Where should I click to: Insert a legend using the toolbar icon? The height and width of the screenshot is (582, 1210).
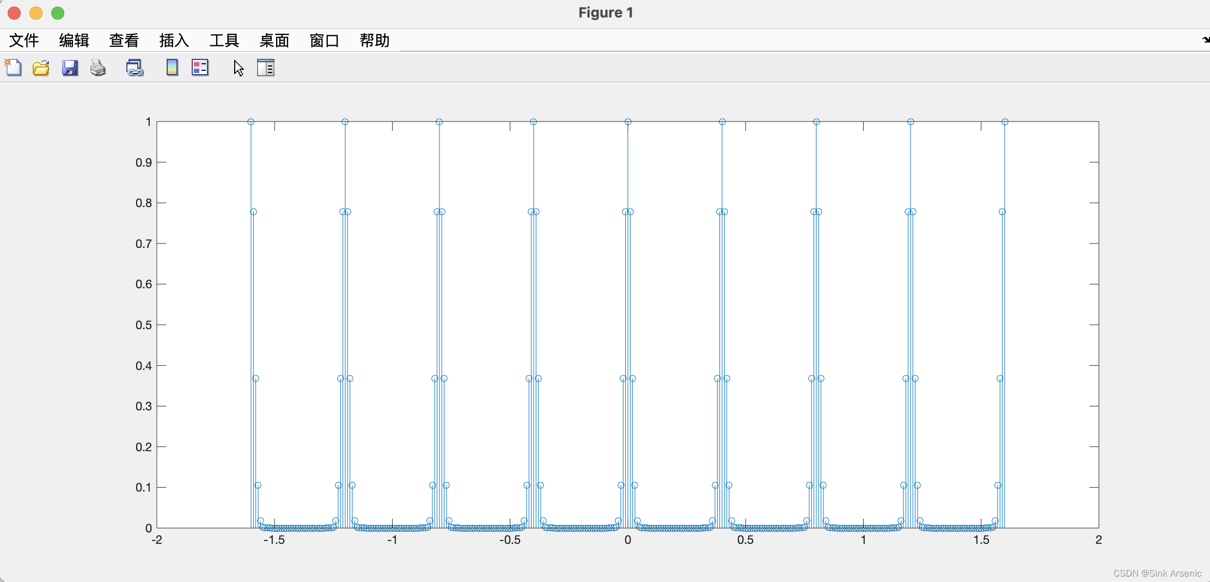pos(200,68)
